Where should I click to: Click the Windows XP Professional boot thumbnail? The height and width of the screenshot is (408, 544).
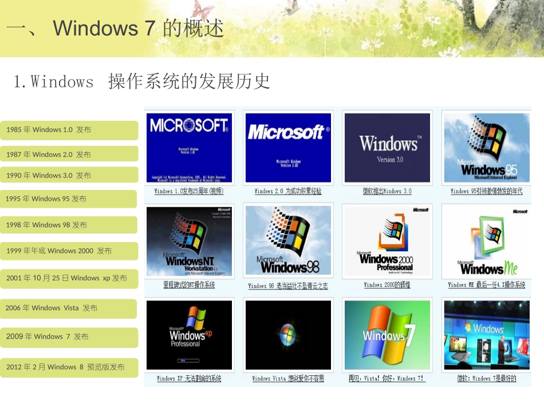coord(189,335)
